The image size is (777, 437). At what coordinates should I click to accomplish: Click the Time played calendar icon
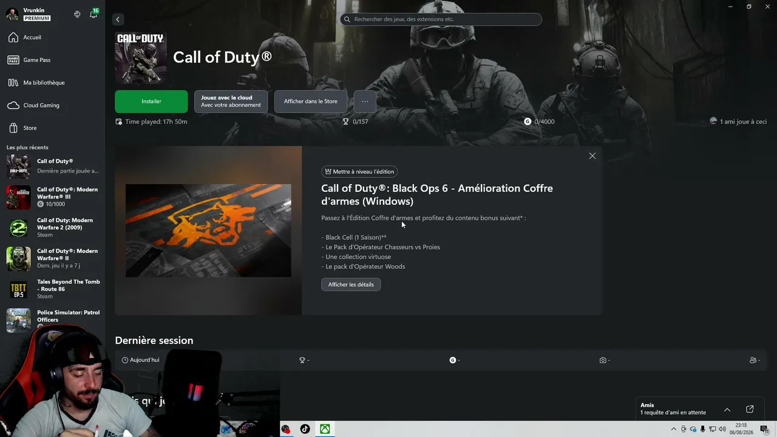point(118,121)
